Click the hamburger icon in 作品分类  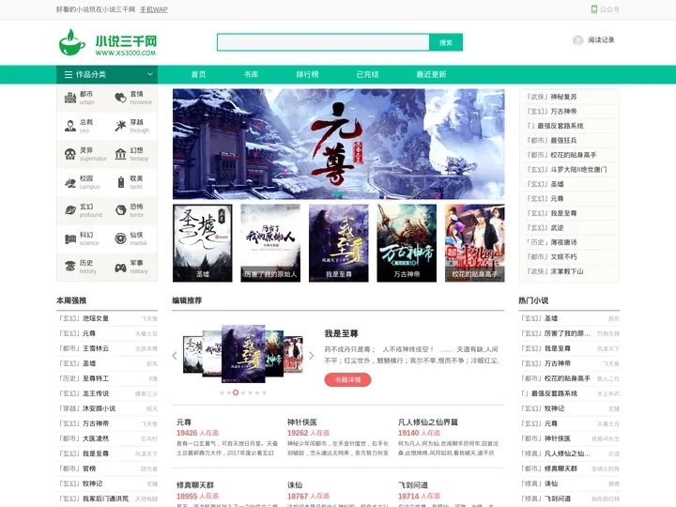coord(69,74)
